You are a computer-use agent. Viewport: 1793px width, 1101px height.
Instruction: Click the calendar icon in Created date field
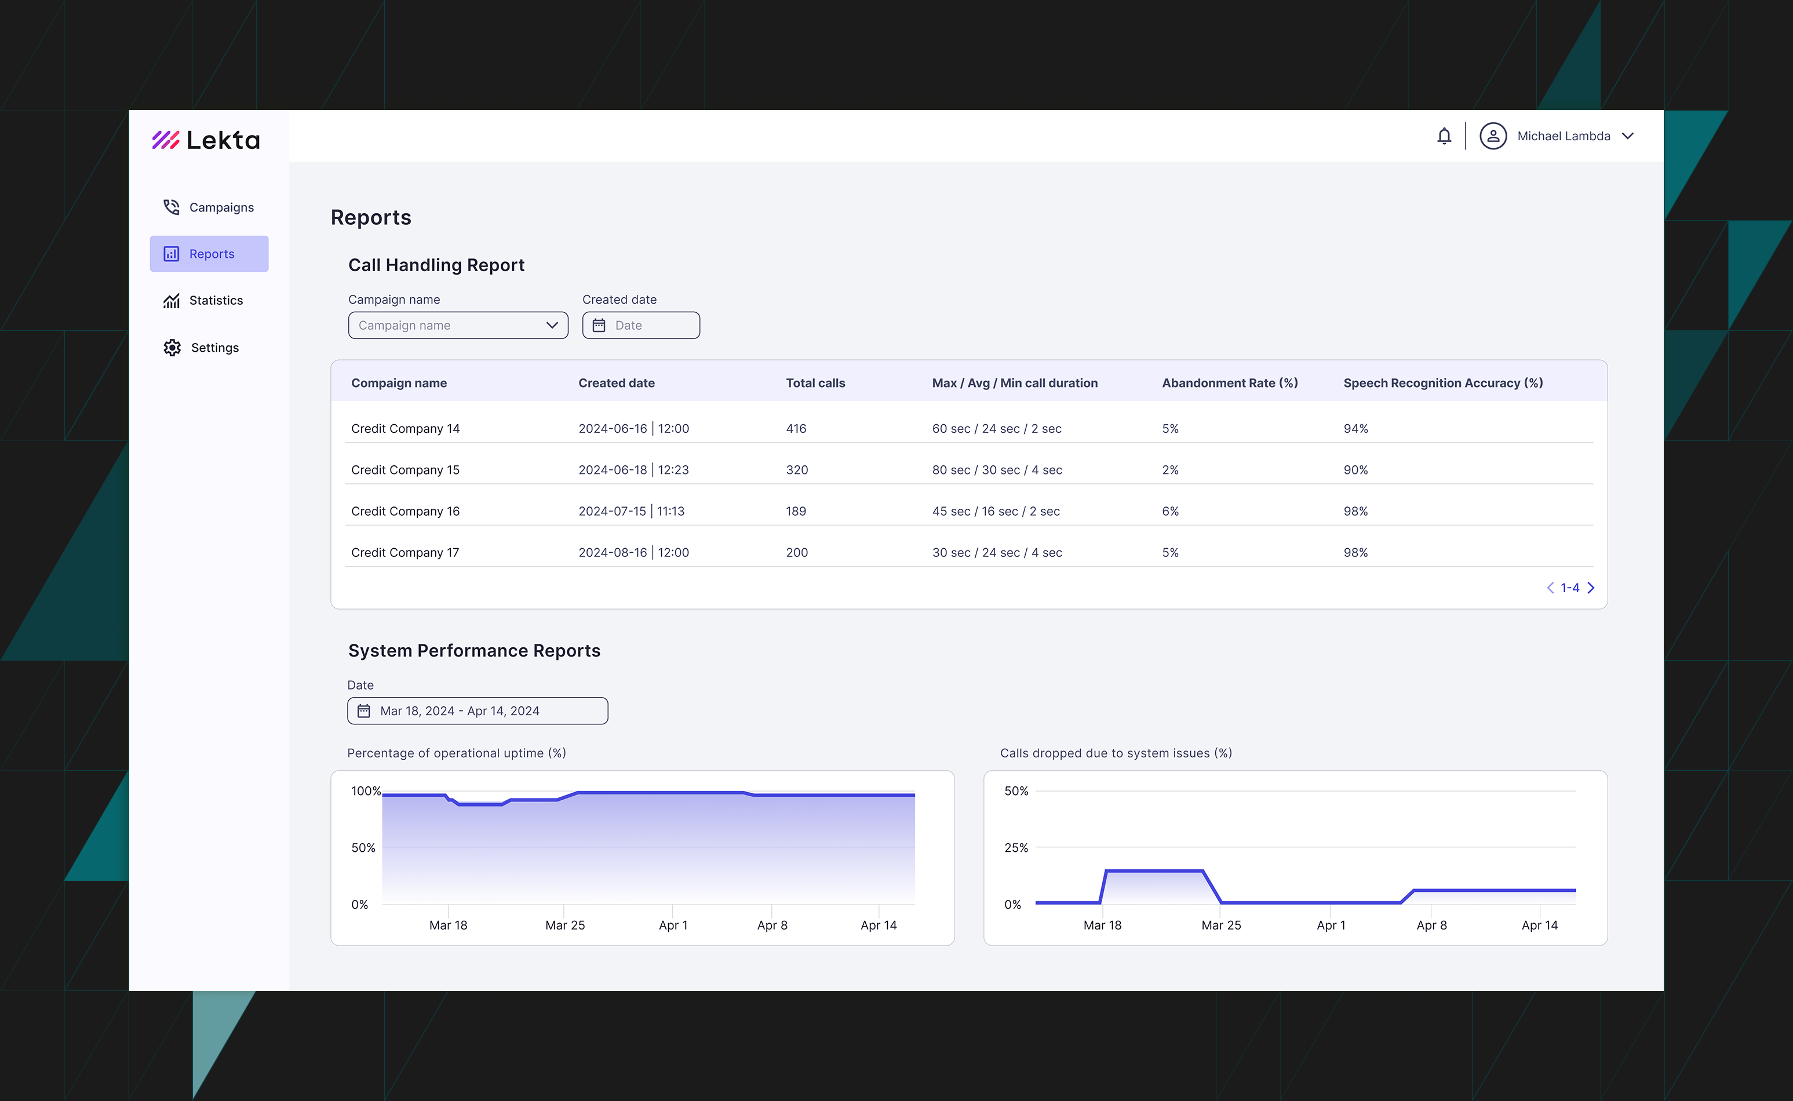coord(599,326)
